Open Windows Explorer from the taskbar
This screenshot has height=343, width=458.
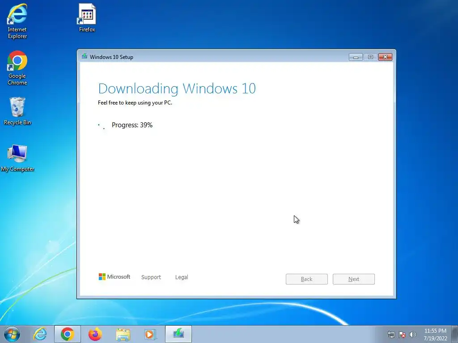point(123,334)
